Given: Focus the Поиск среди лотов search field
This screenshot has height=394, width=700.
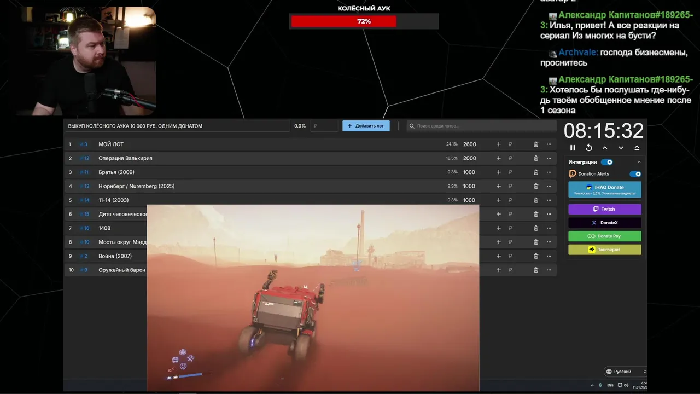Looking at the screenshot, I should tap(481, 126).
